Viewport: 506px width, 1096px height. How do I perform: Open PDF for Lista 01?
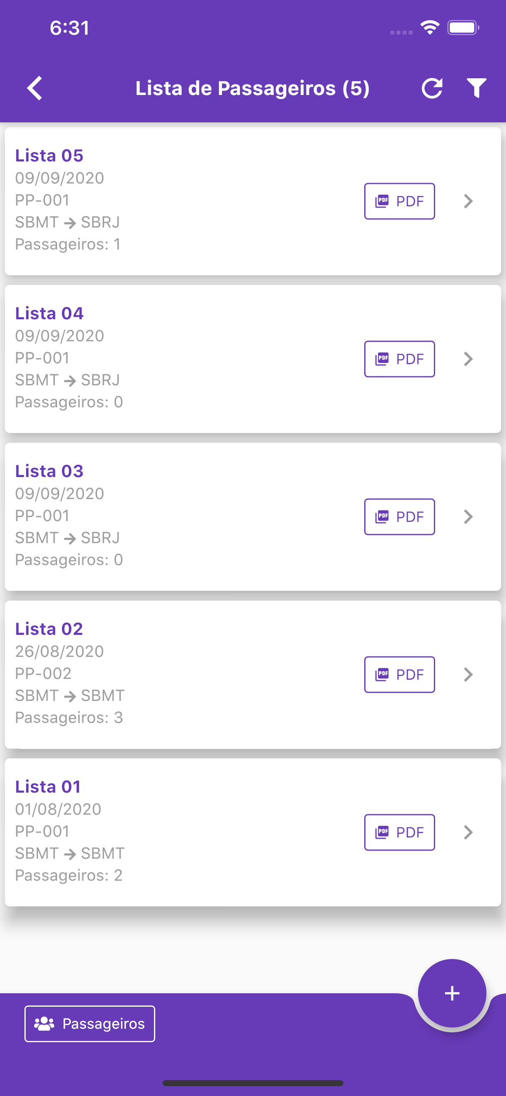point(399,832)
